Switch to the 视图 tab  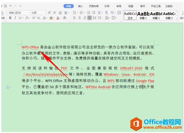[x=131, y=6]
